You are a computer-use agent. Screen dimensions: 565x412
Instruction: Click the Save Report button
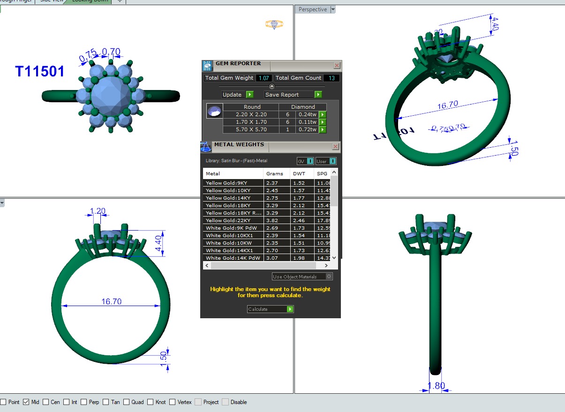click(x=293, y=95)
